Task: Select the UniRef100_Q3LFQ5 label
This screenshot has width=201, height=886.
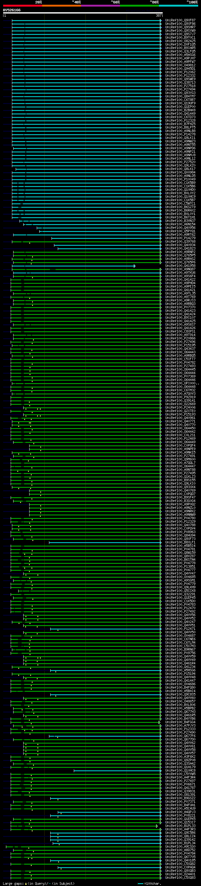Action: (180, 52)
